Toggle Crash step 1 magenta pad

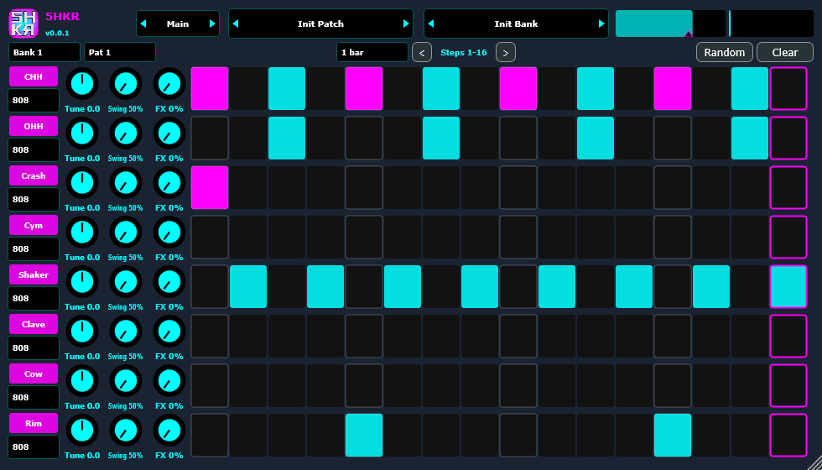210,187
